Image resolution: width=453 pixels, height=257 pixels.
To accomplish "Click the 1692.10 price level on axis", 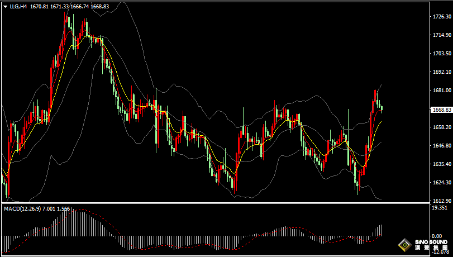I will point(441,72).
